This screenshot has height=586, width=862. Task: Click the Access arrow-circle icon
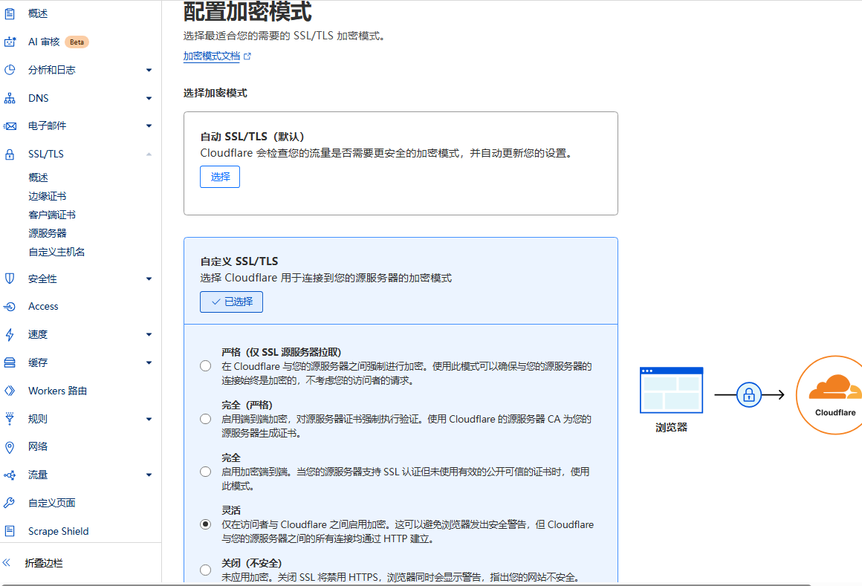pyautogui.click(x=10, y=307)
